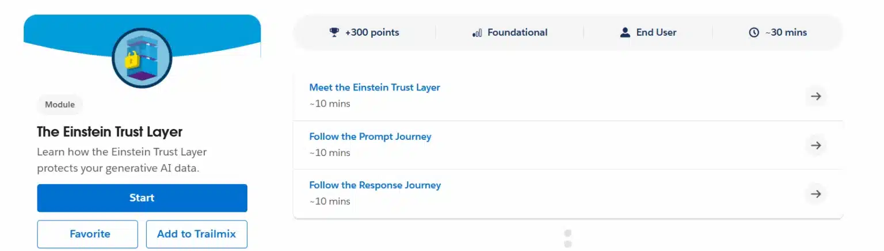
Task: Open the Follow the Prompt Journey unit link
Action: pyautogui.click(x=370, y=136)
